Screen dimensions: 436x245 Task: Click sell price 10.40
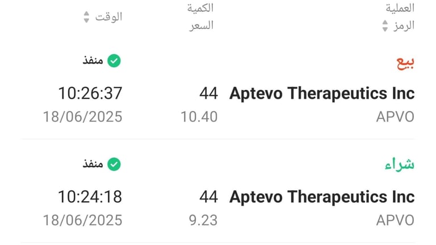pyautogui.click(x=199, y=117)
